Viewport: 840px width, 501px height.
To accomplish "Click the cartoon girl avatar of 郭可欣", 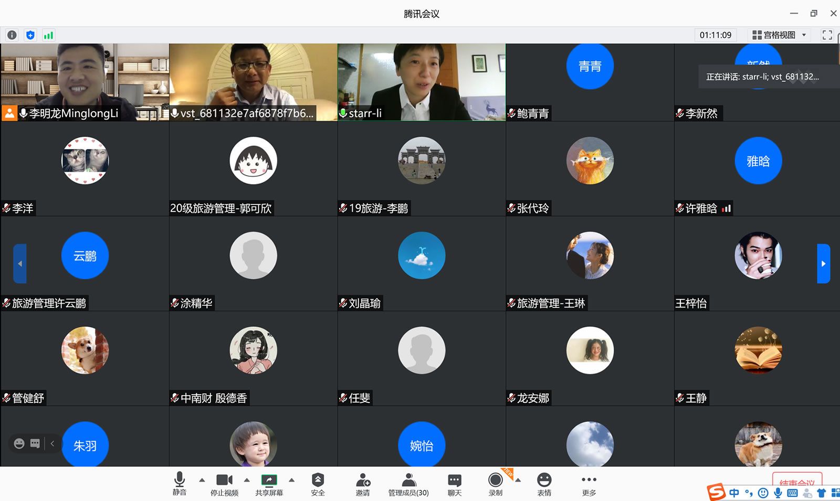I will 253,161.
